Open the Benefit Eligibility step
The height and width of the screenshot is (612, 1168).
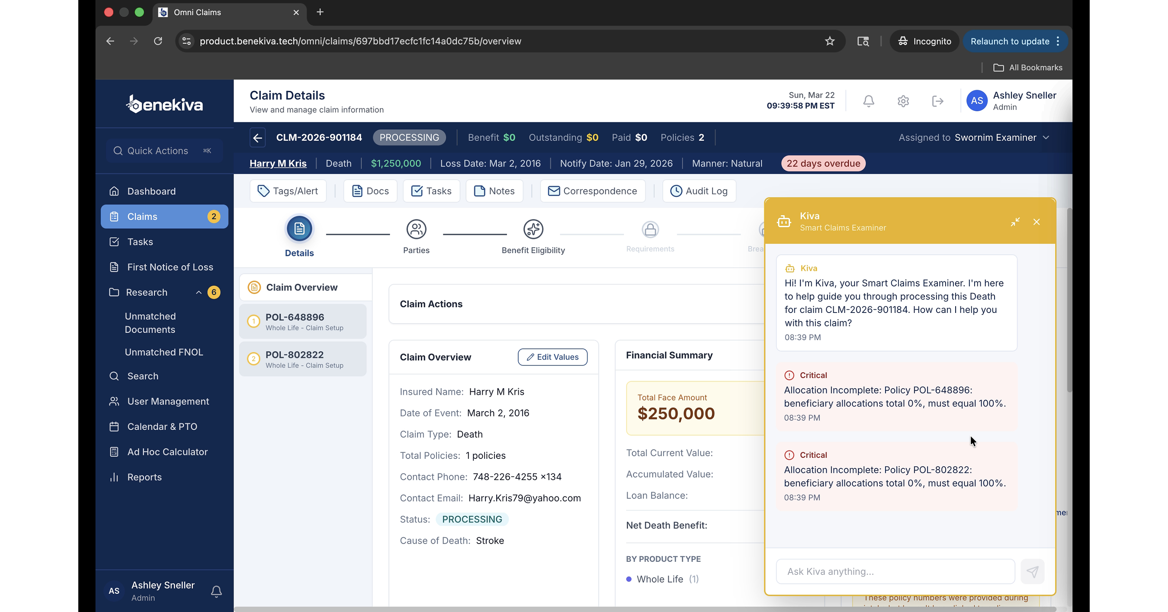[x=533, y=236]
